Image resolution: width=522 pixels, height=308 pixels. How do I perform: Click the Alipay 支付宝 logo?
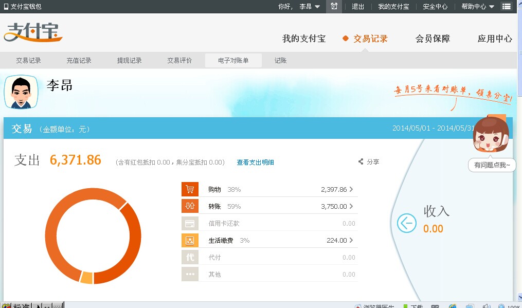point(33,33)
